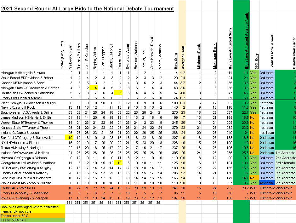Select the Michigan MMMargolin & Muse row label
Viewport: 296px width, 223px height.
(x=23, y=72)
